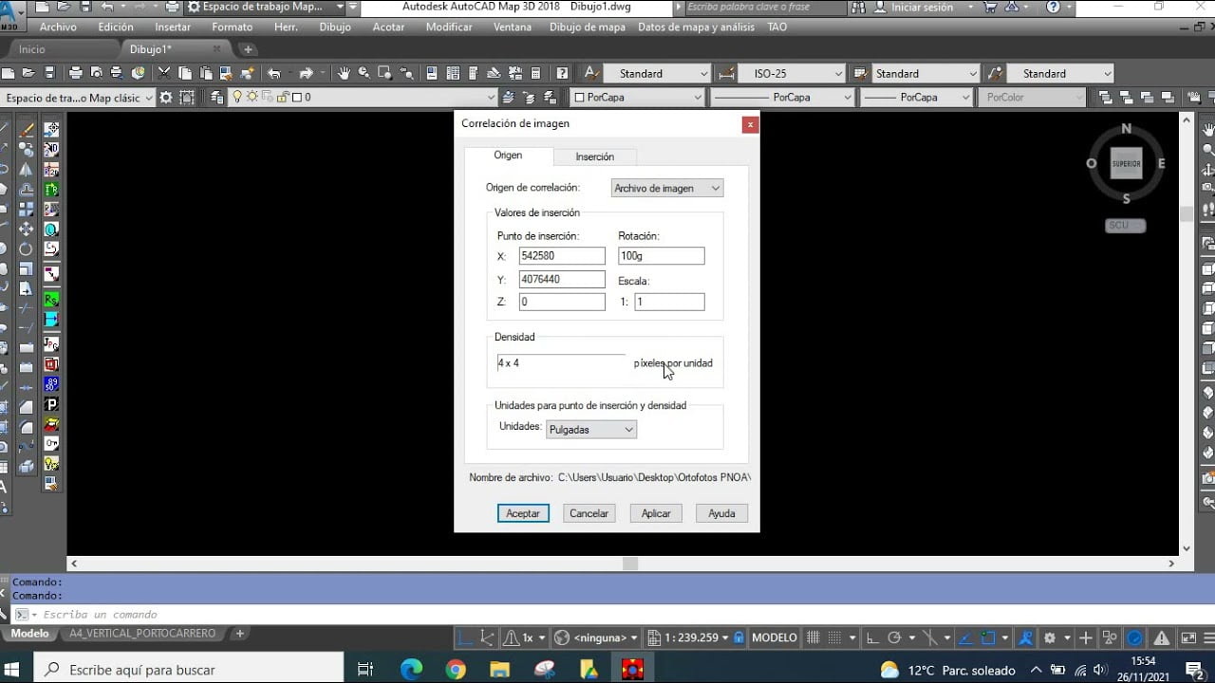1215x683 pixels.
Task: Open the Origen de correlación dropdown
Action: [x=667, y=188]
